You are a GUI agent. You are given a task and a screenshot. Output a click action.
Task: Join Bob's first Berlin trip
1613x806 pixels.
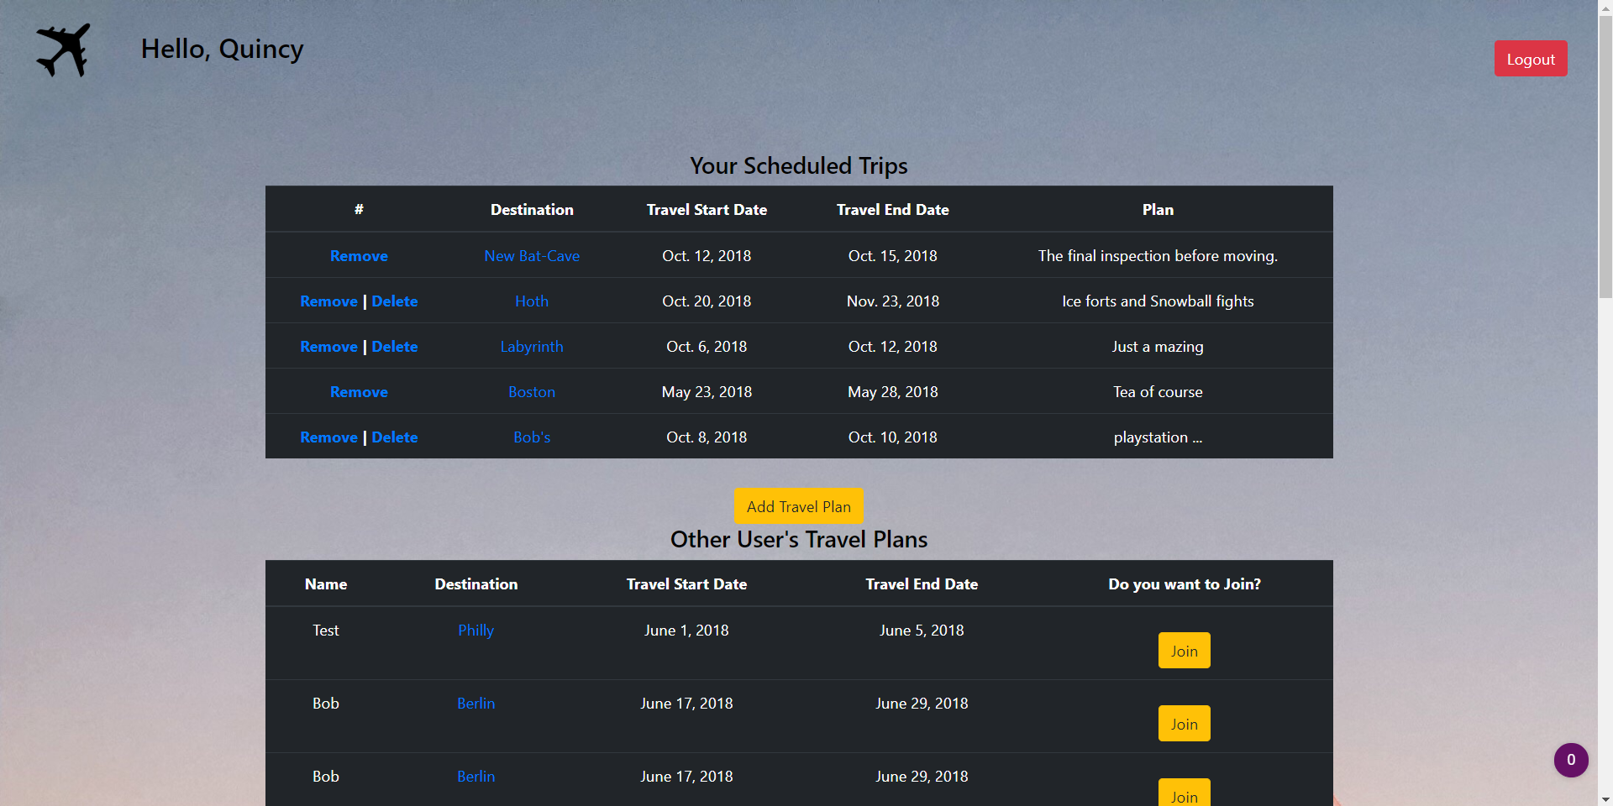pos(1185,724)
